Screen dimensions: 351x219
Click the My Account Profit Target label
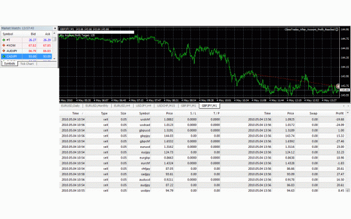78,35
